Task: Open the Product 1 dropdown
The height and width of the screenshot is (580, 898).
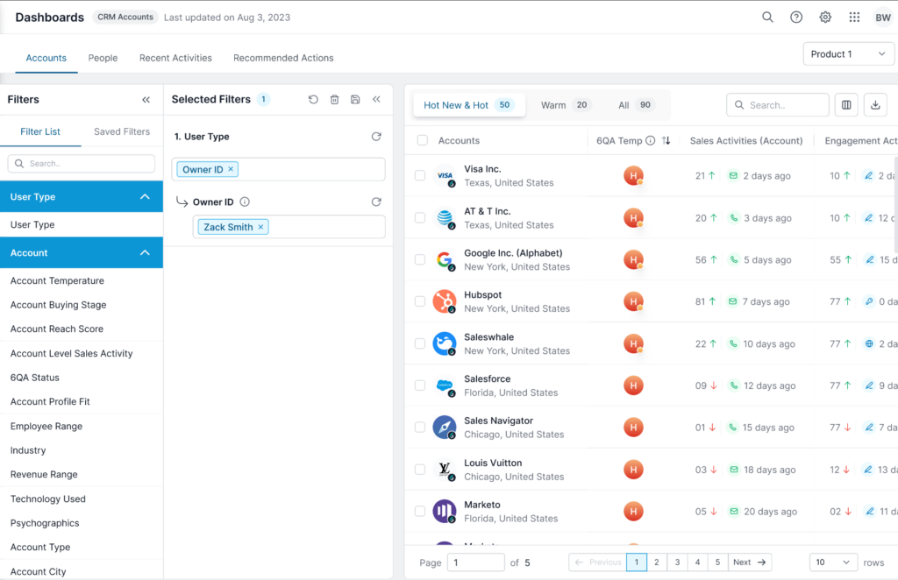Action: [x=848, y=54]
